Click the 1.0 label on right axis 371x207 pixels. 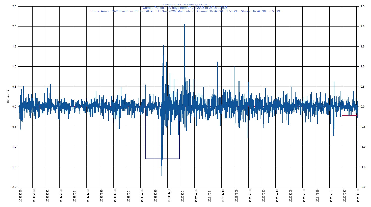(x=362, y=66)
